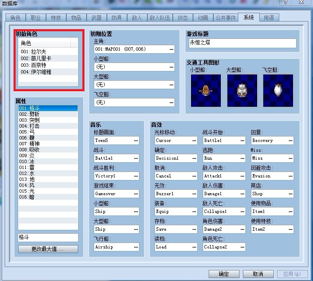Change the battle music Battle1 field
Viewport: 313px width, 281px height.
pos(117,158)
